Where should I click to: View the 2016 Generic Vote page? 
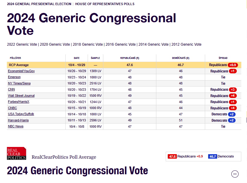(x=120, y=44)
